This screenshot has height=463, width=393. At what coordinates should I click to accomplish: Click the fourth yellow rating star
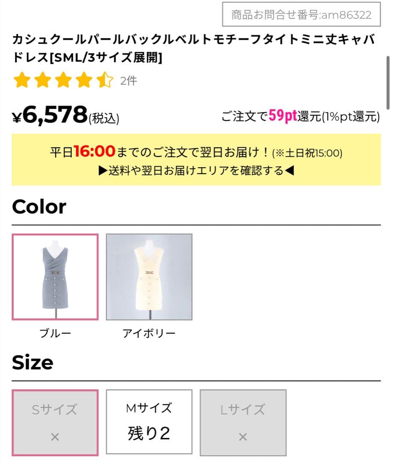click(x=84, y=80)
